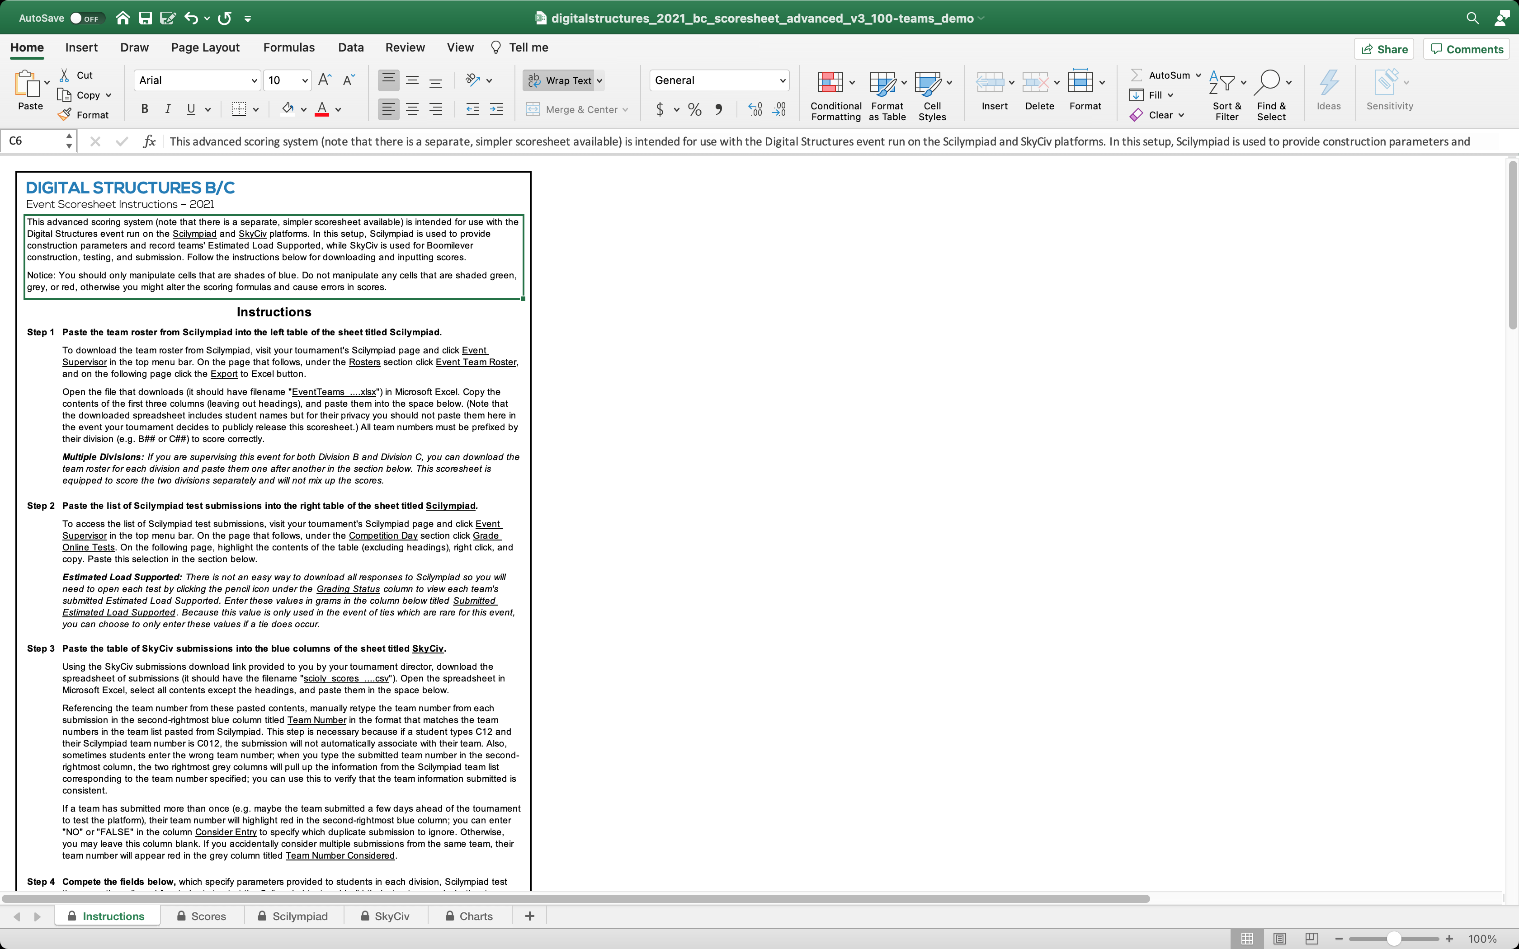Switch to Page Layout view in status bar
Screen dimensions: 1519x949
1279,938
